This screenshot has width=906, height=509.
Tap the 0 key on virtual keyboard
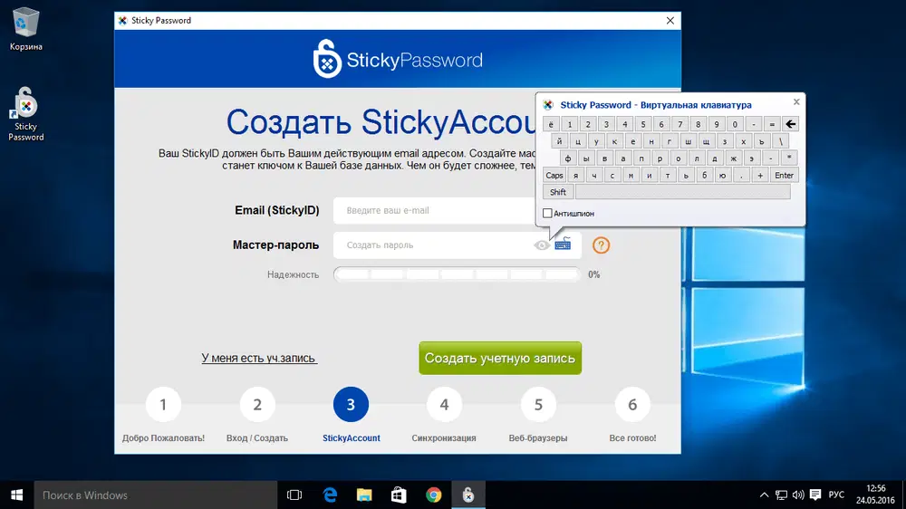point(735,124)
